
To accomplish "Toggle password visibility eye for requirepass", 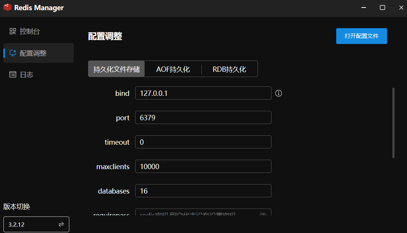I will [263, 214].
